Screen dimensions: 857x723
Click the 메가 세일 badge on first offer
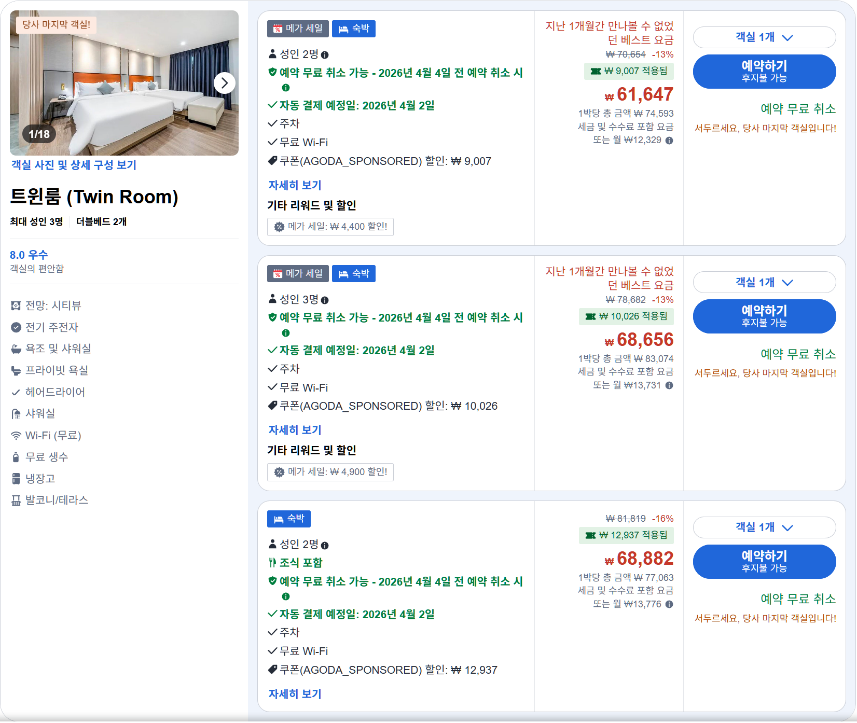pos(298,29)
